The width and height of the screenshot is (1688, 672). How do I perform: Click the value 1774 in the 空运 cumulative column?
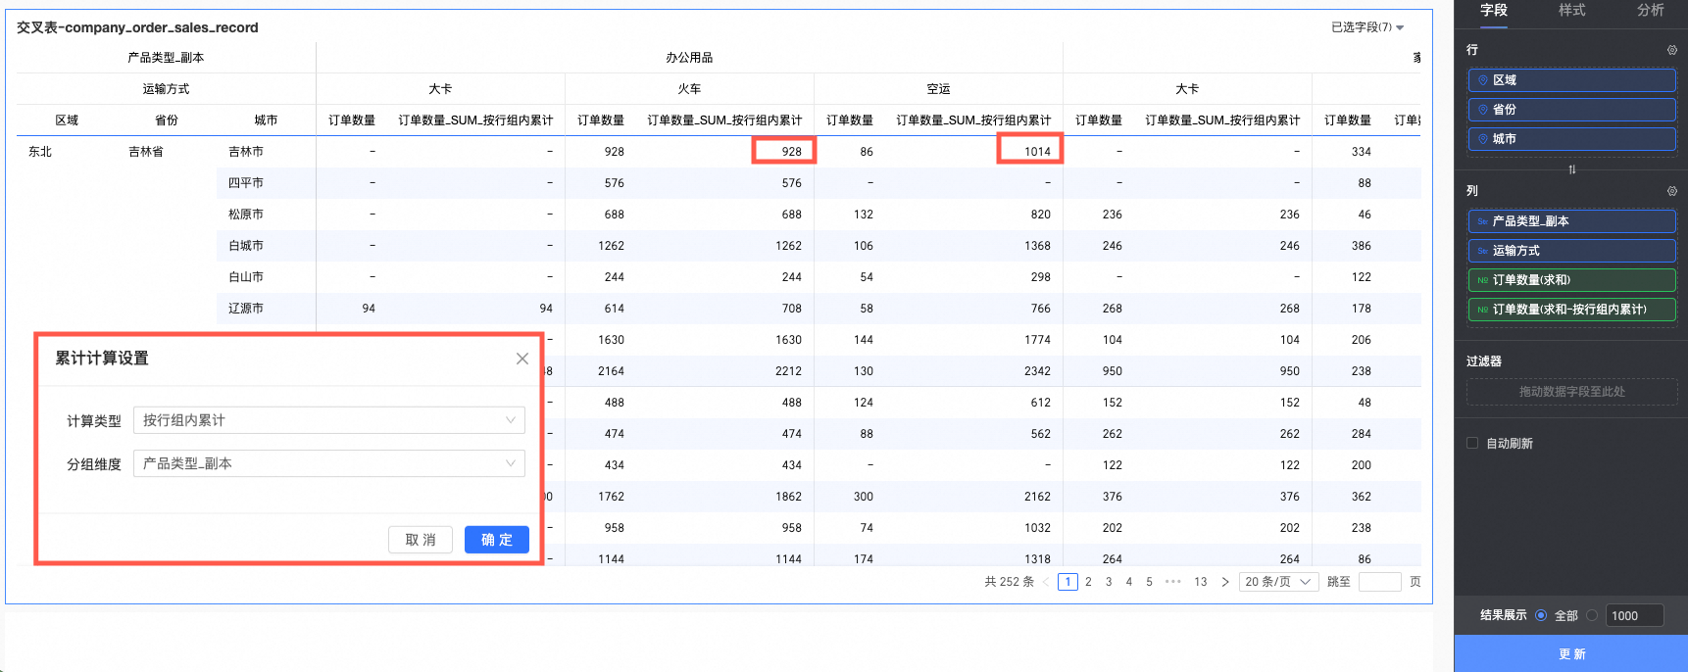(x=1037, y=340)
